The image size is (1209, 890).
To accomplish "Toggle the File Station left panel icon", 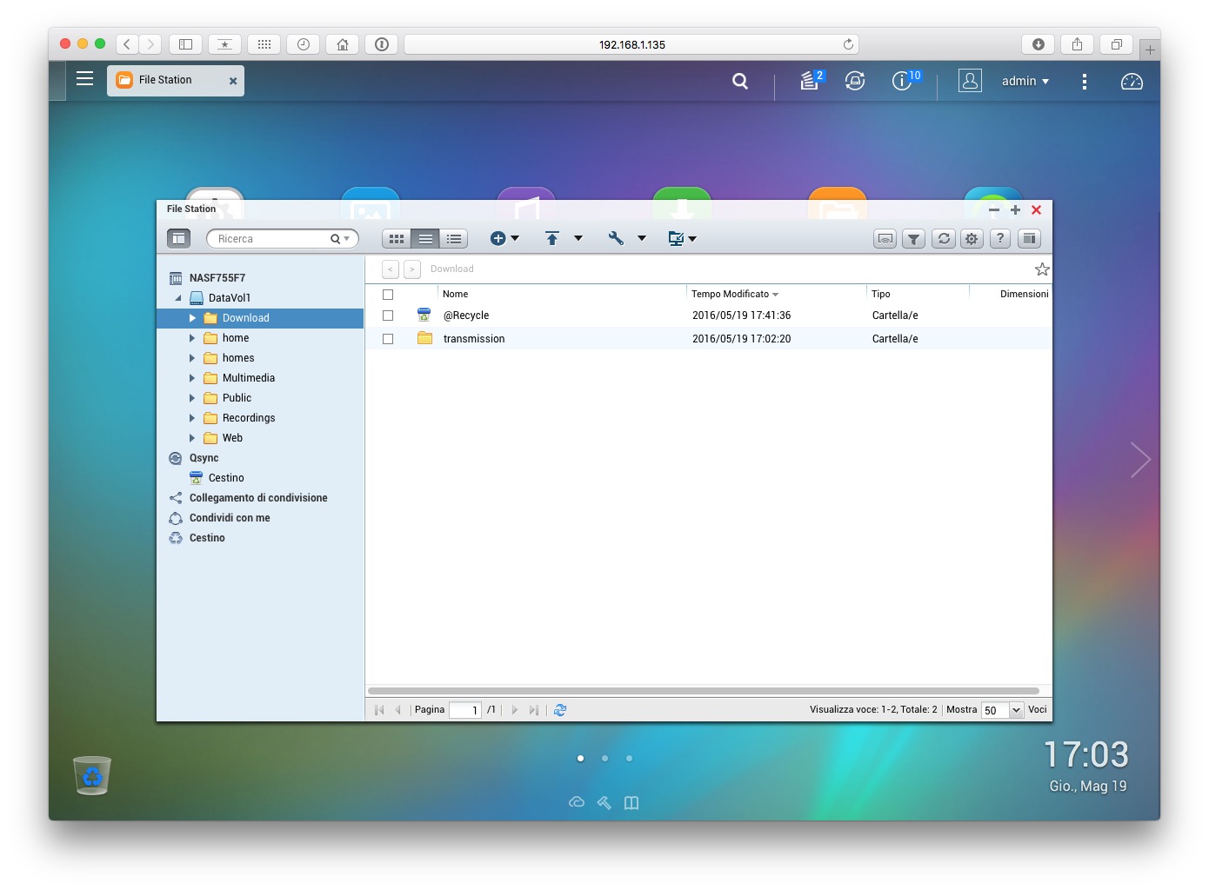I will pos(178,238).
